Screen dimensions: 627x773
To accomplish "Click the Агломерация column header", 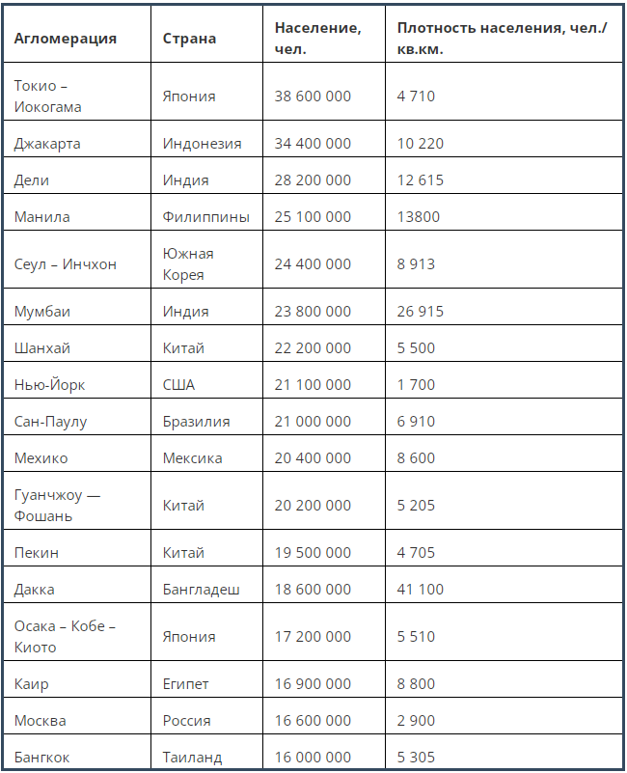I will point(66,39).
